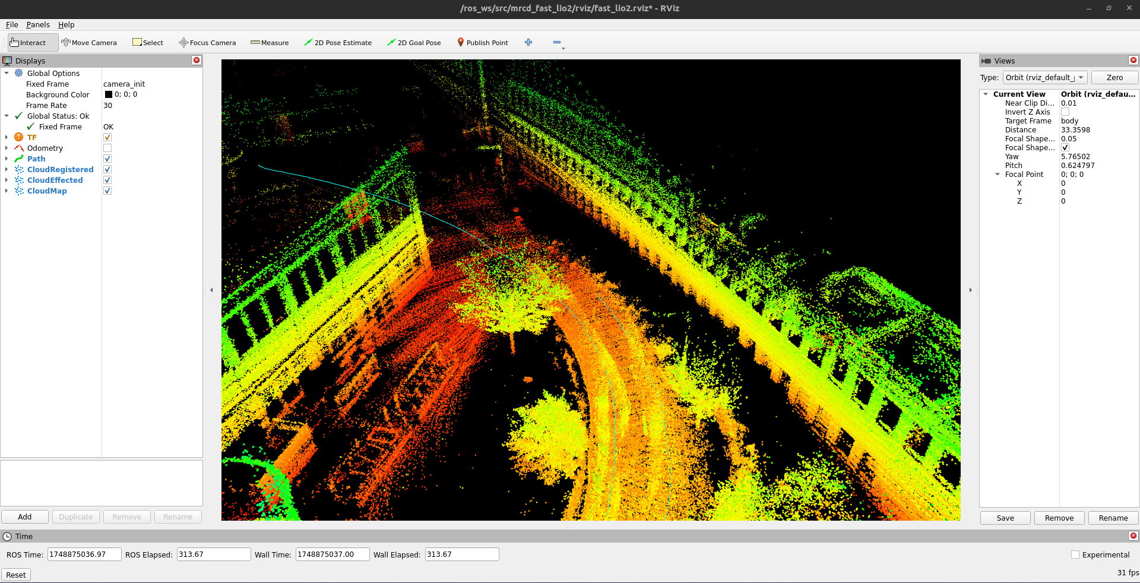Click the Remove view button

pos(1059,518)
